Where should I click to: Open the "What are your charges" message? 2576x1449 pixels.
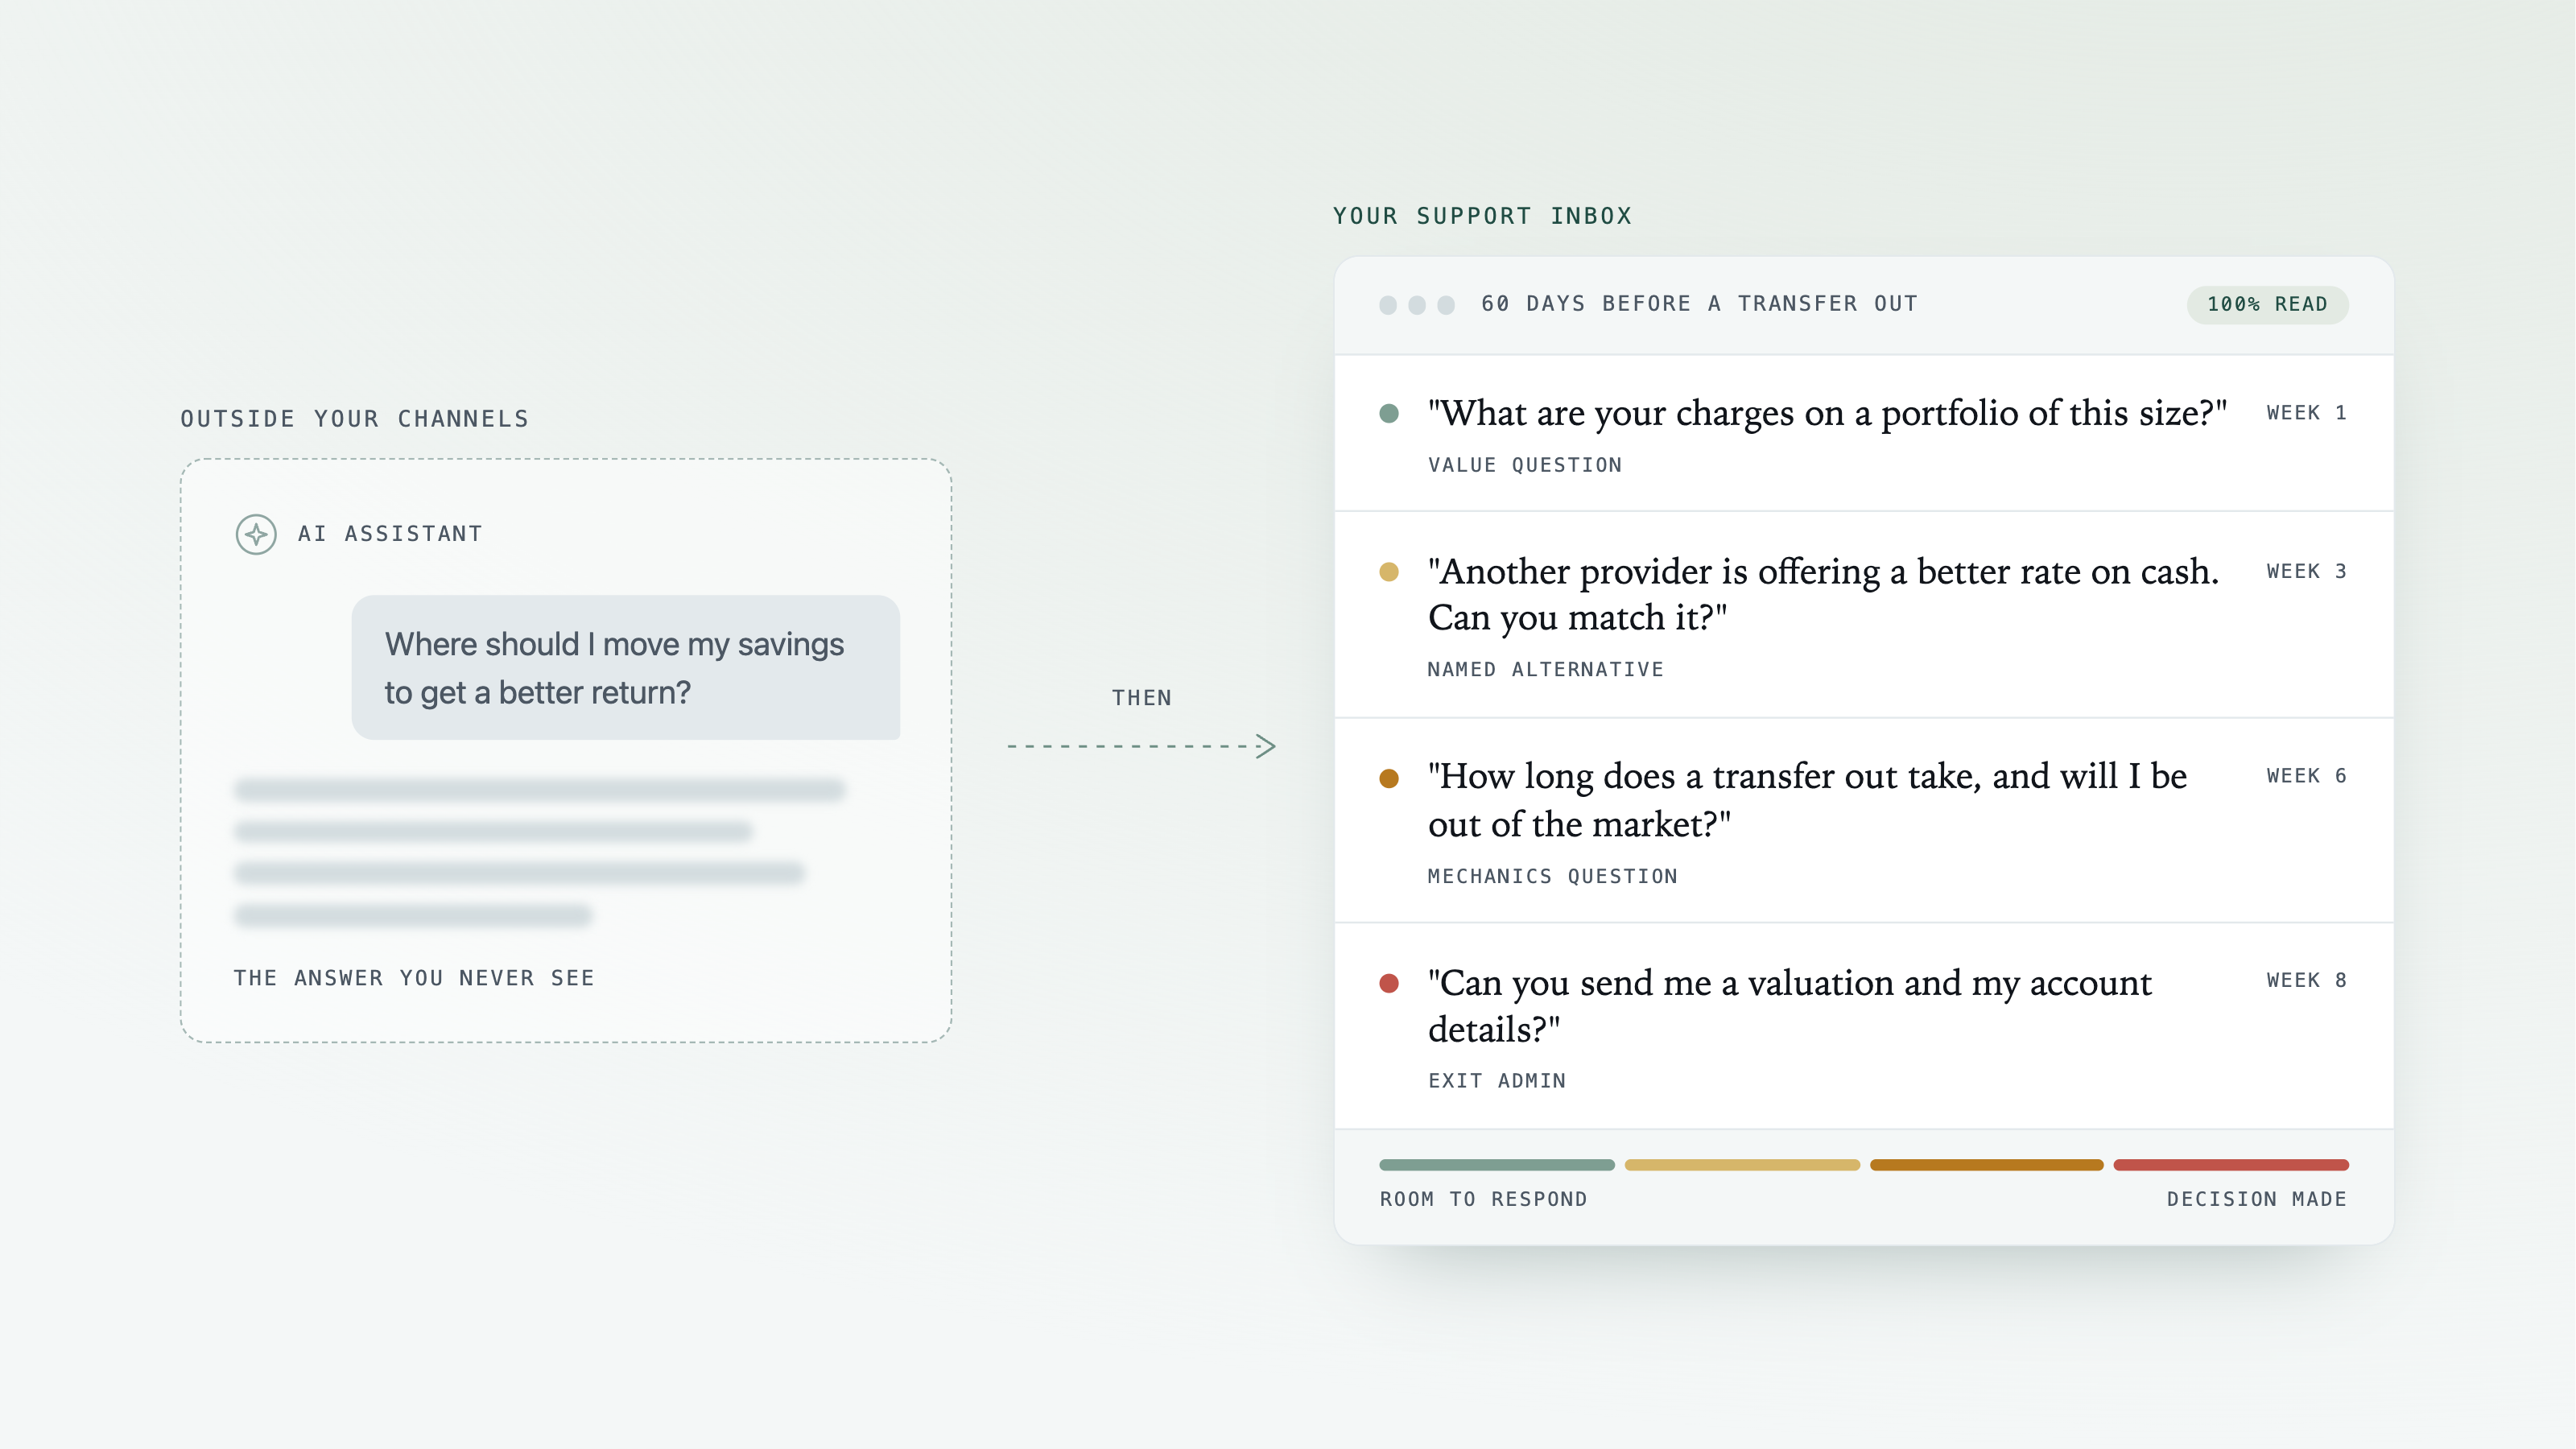coord(1864,433)
